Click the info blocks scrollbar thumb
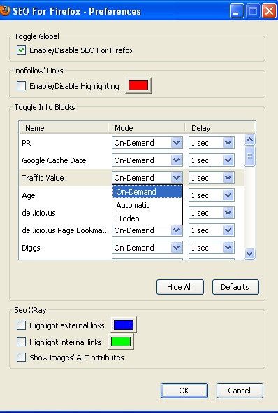Image resolution: width=278 pixels, height=413 pixels. tap(249, 156)
